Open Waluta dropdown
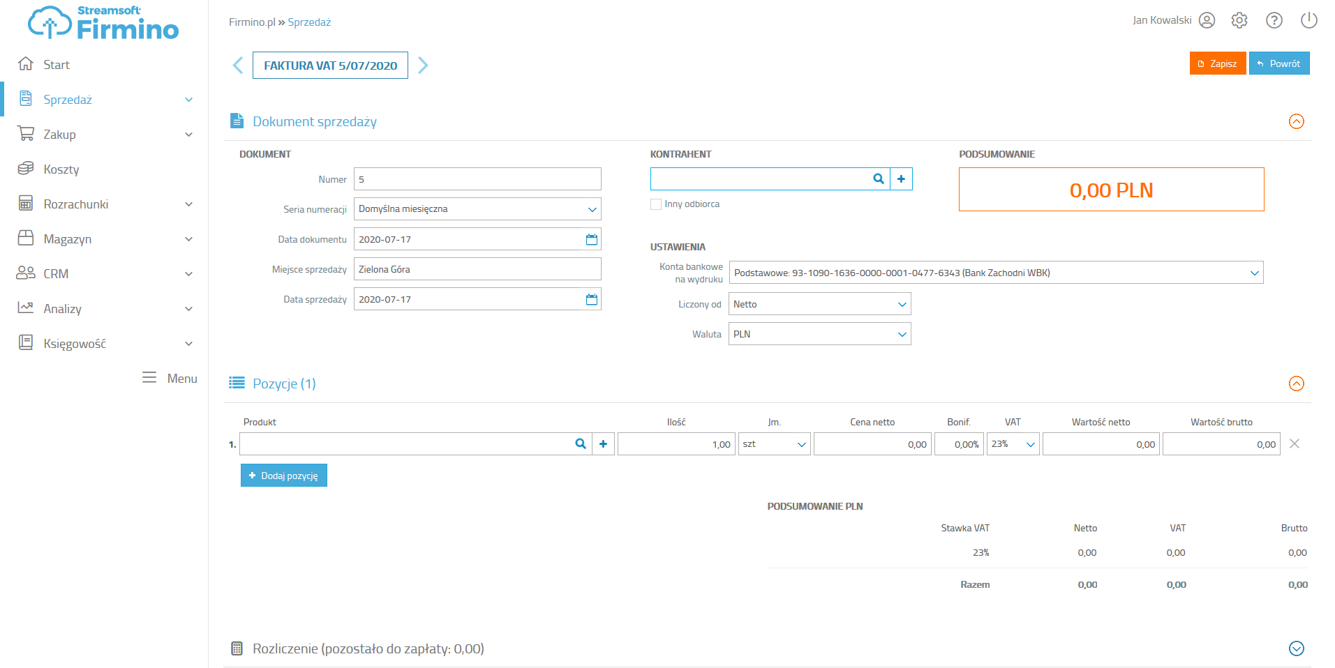The height and width of the screenshot is (668, 1335). 819,334
